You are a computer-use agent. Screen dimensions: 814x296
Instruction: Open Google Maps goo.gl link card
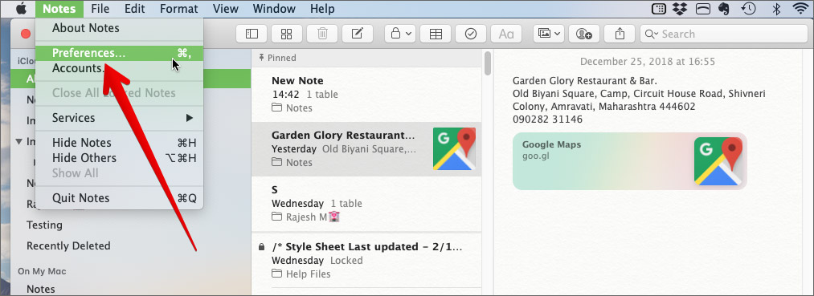(x=630, y=161)
